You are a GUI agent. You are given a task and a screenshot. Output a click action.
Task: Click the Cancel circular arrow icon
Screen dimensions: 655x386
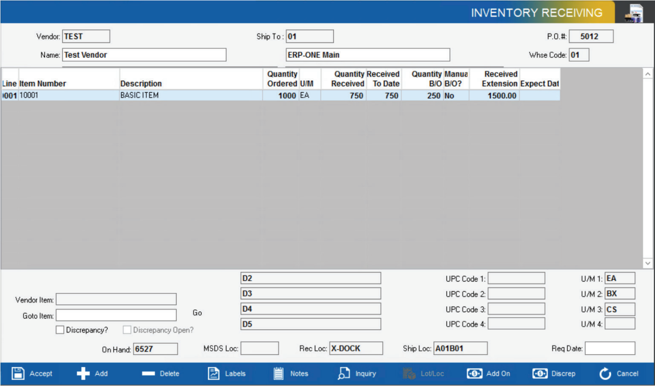[605, 373]
